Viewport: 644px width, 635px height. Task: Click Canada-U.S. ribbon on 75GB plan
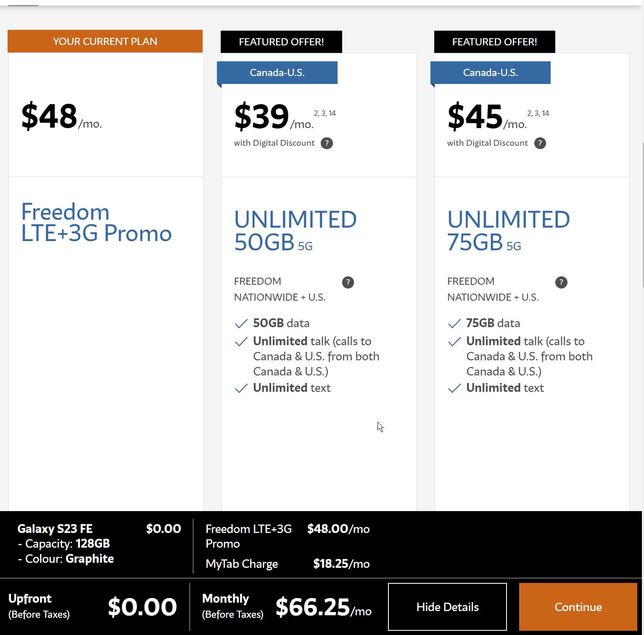coord(490,73)
